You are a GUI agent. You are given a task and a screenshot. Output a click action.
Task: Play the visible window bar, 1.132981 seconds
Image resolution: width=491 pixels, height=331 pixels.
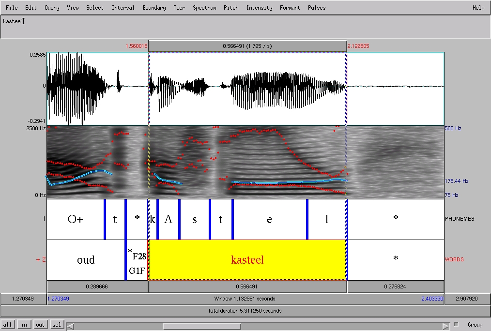click(x=245, y=299)
